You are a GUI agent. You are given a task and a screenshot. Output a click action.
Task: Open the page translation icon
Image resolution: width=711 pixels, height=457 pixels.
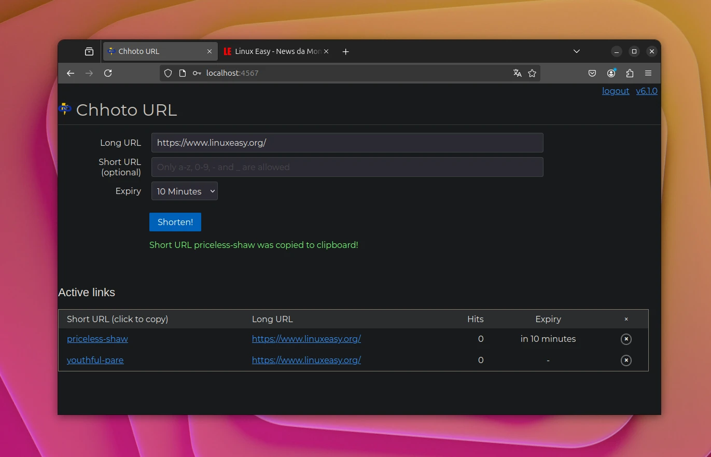pos(517,73)
